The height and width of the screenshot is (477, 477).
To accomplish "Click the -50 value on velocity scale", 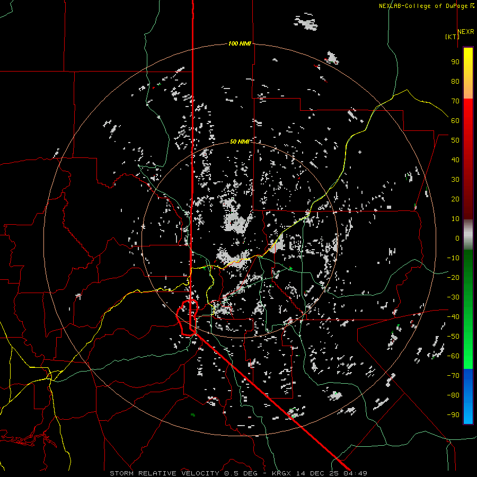I will (453, 337).
